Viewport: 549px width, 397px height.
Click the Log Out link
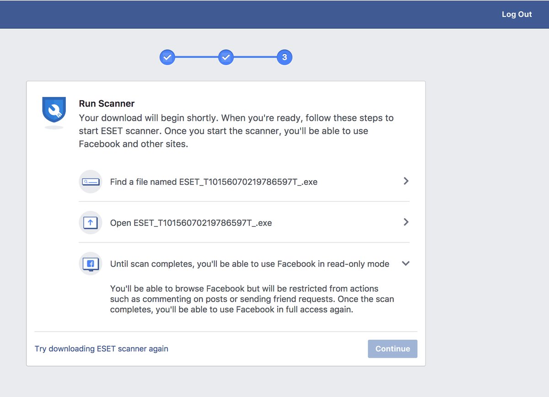517,14
